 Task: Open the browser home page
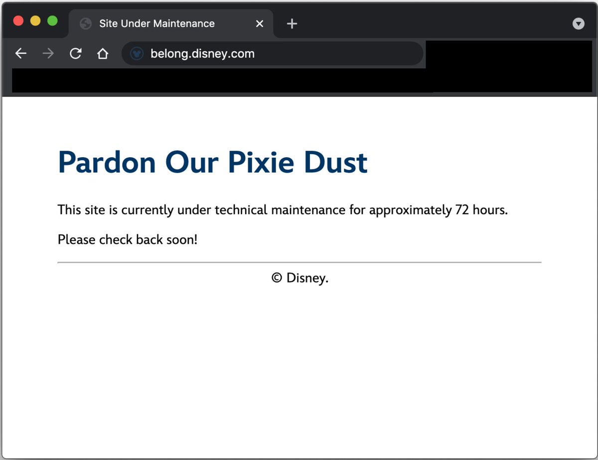coord(103,54)
